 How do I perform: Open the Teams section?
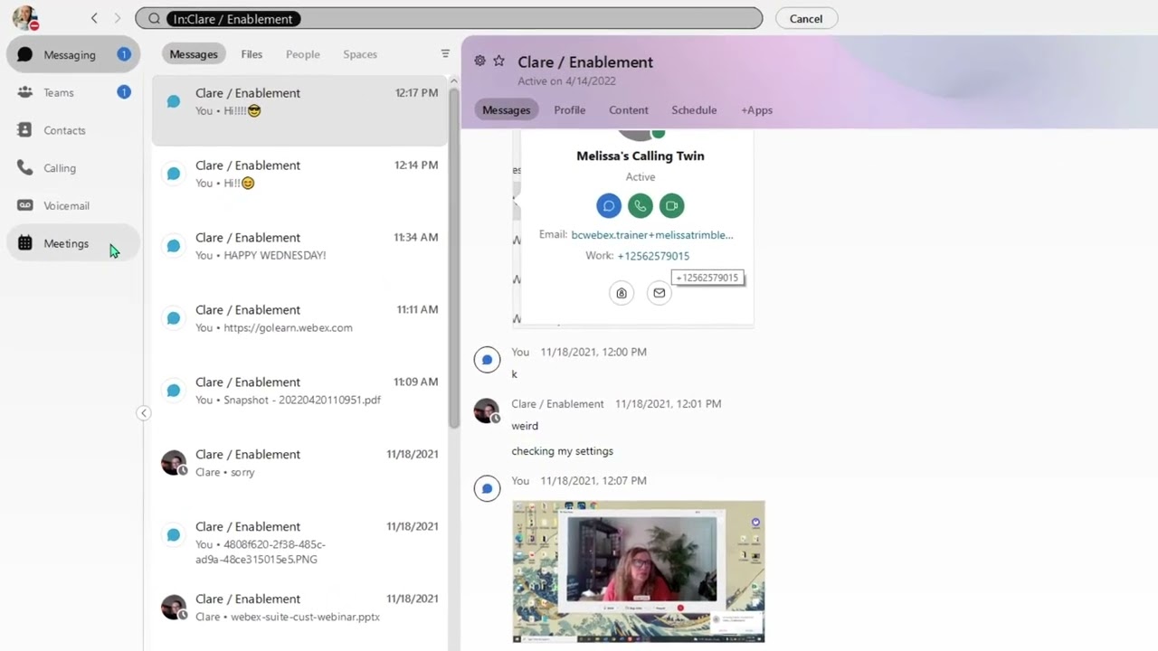click(72, 92)
